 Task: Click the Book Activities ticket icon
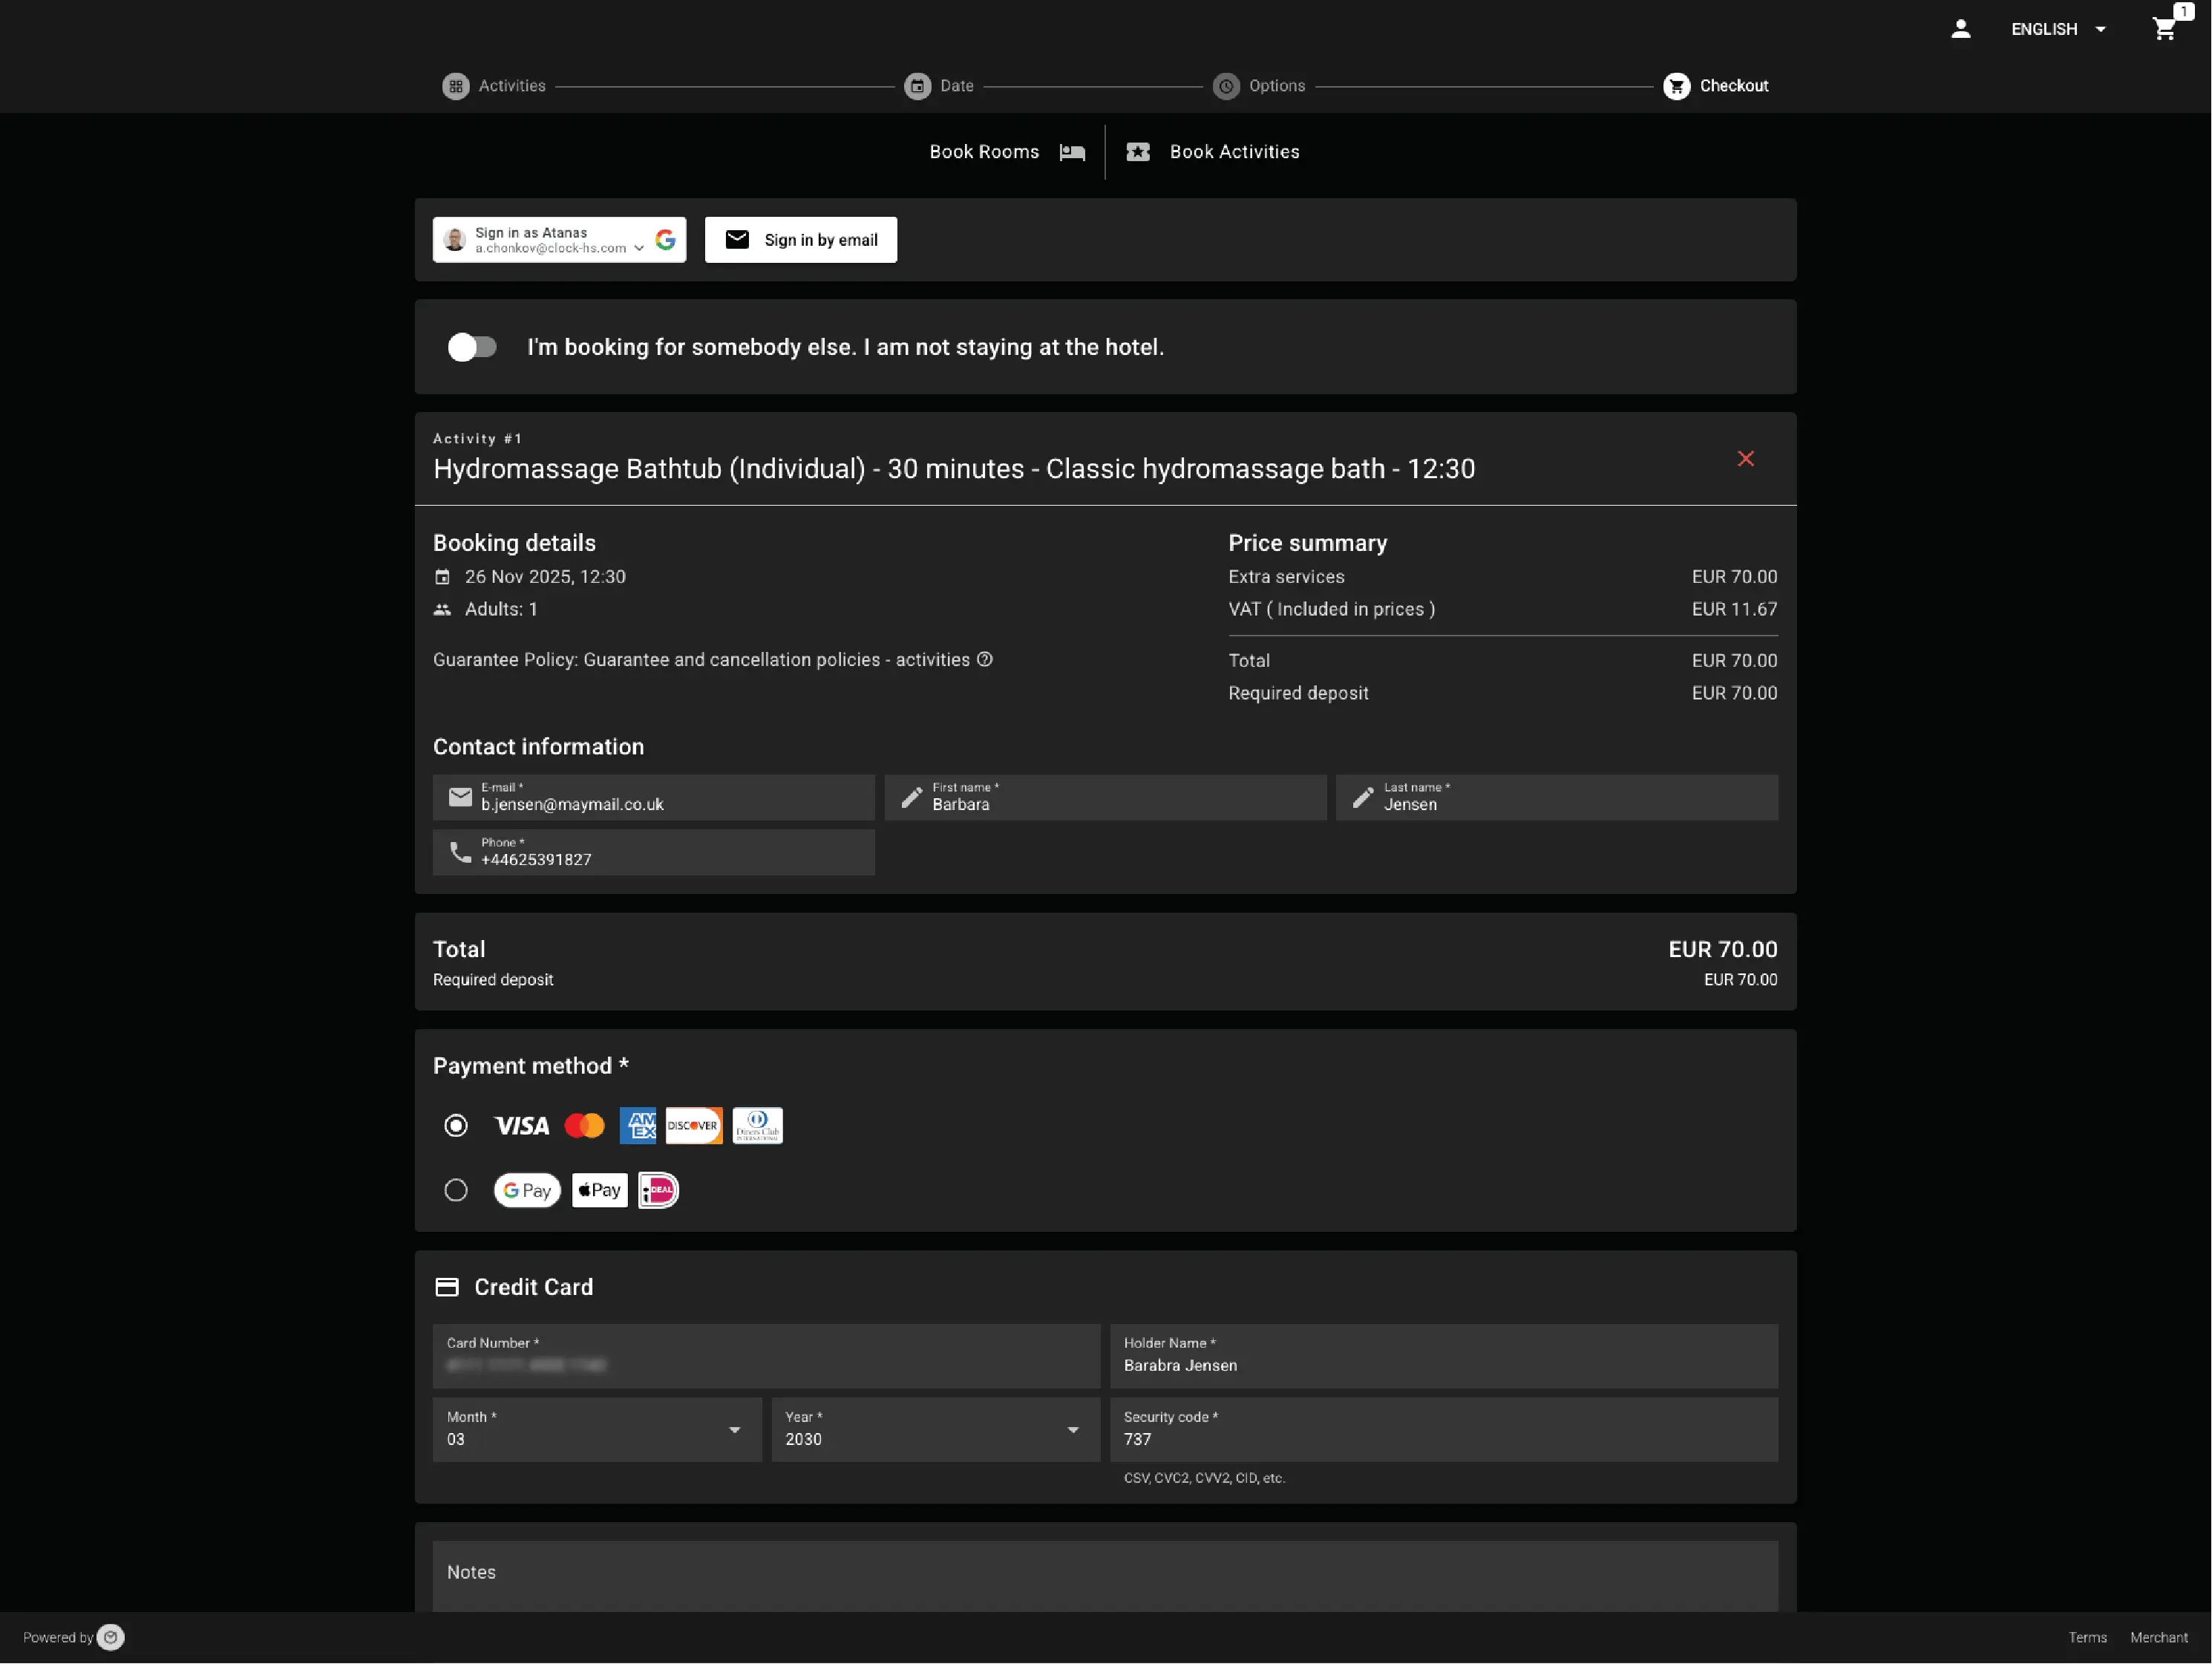click(1138, 152)
